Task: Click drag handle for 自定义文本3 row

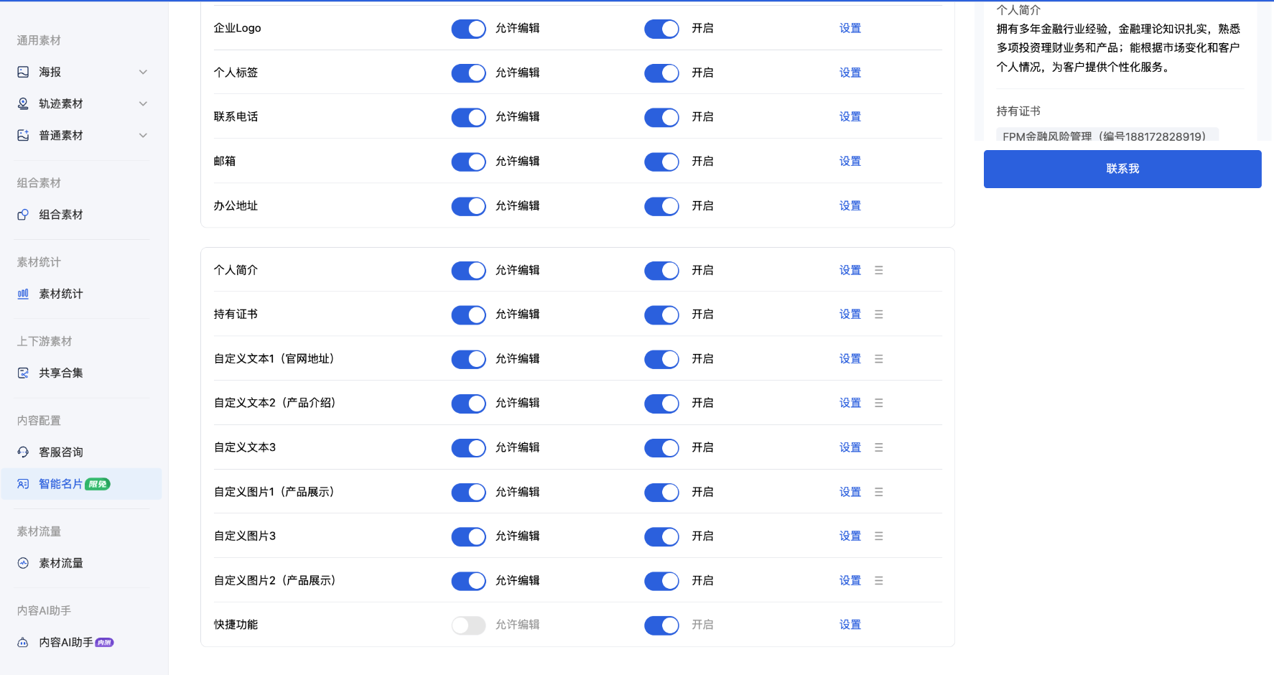Action: tap(878, 447)
